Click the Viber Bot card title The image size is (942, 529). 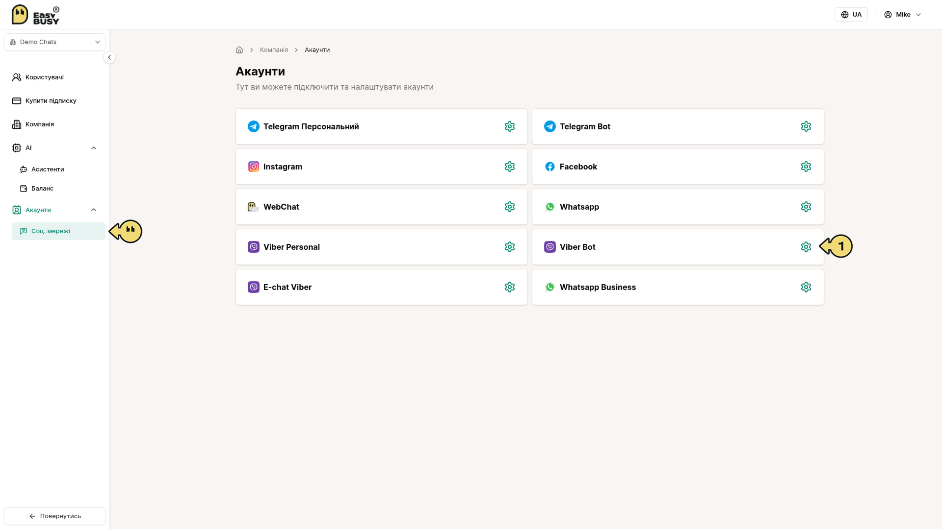(577, 247)
